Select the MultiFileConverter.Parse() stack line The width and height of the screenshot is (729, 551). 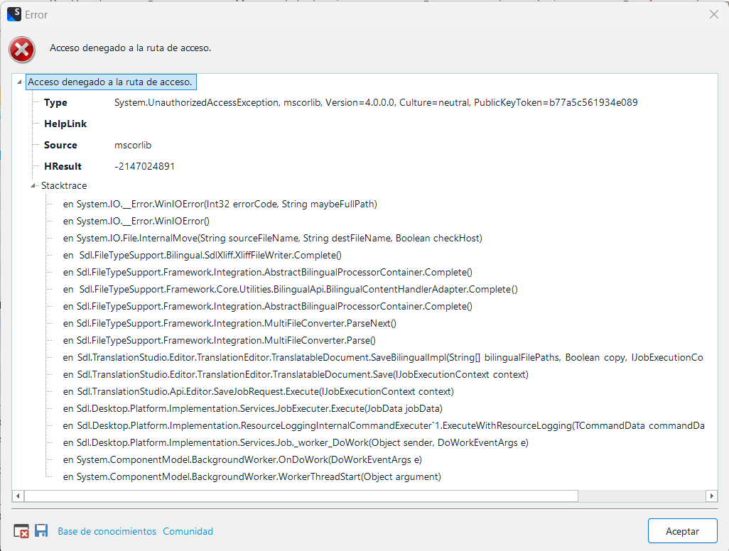pyautogui.click(x=220, y=341)
